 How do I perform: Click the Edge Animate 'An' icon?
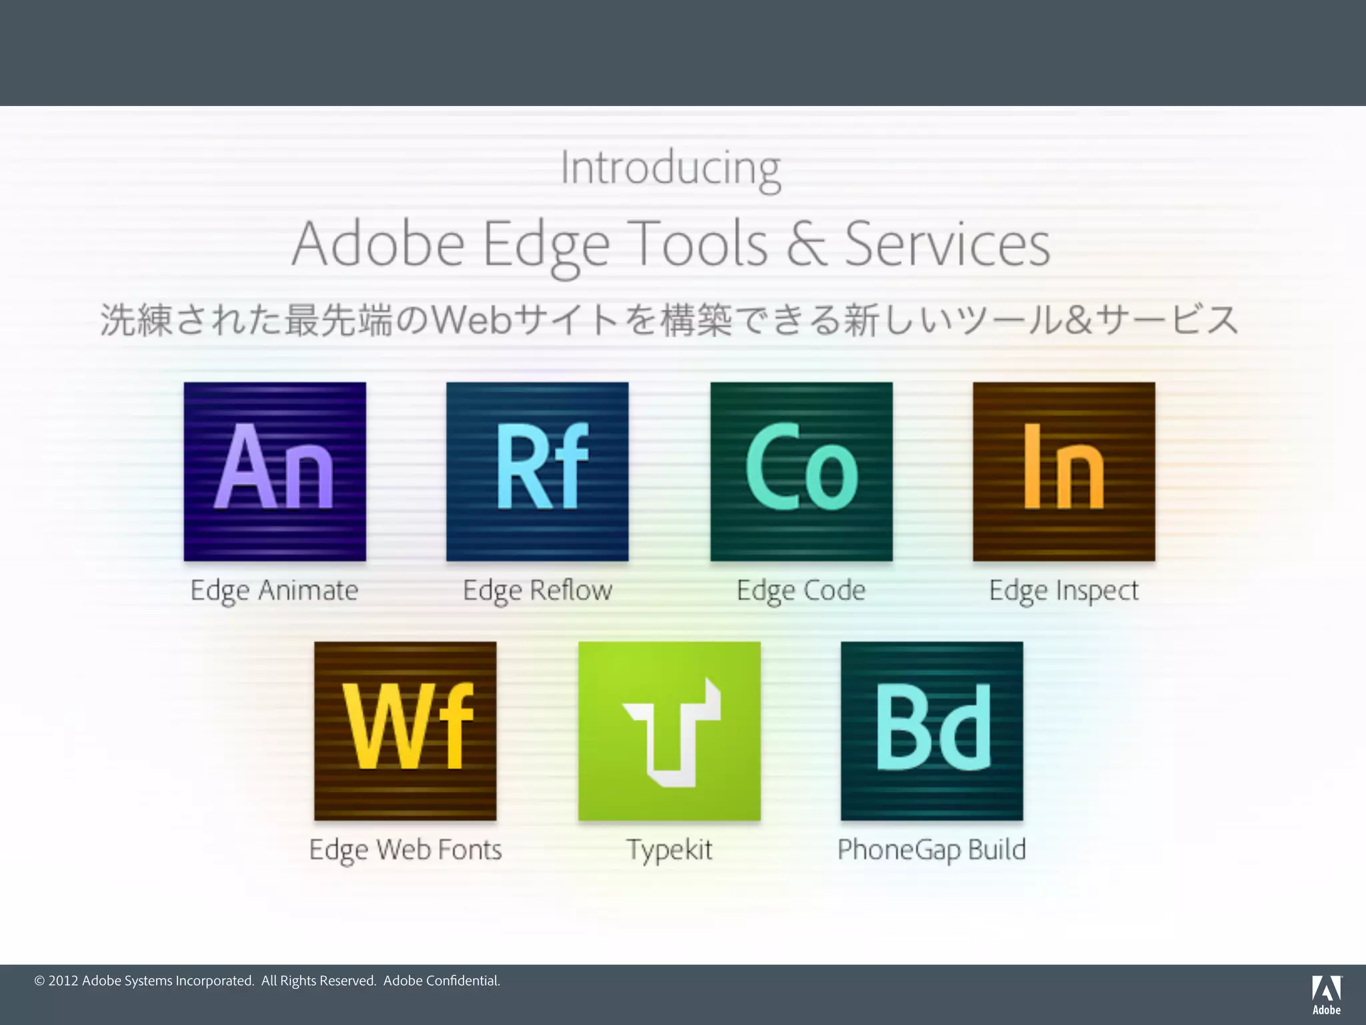(275, 472)
